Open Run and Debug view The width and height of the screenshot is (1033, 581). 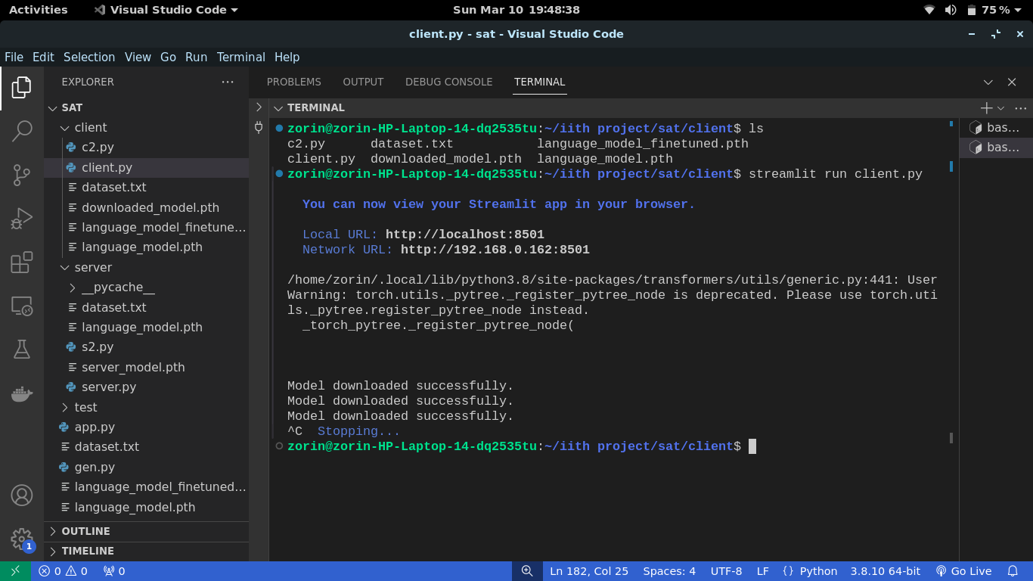[x=22, y=219]
